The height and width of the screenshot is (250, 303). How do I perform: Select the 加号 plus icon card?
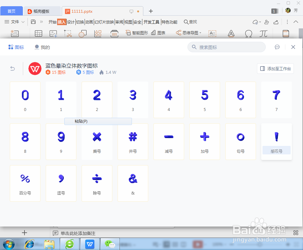[205, 141]
